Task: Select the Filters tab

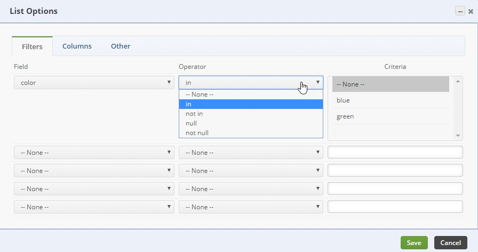Action: (x=32, y=46)
